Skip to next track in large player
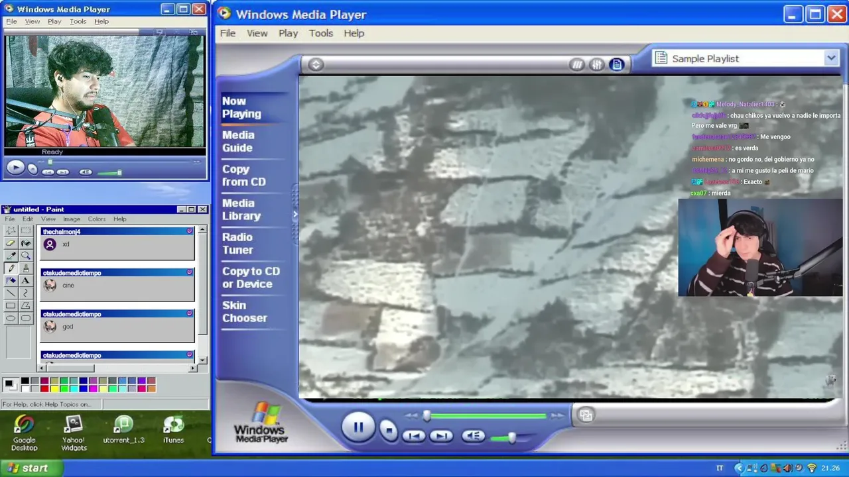This screenshot has width=849, height=477. (x=441, y=436)
